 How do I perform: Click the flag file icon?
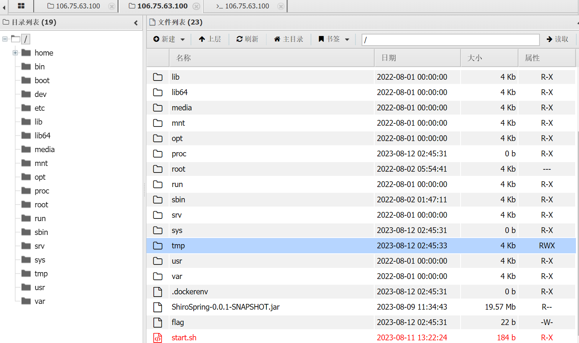158,322
